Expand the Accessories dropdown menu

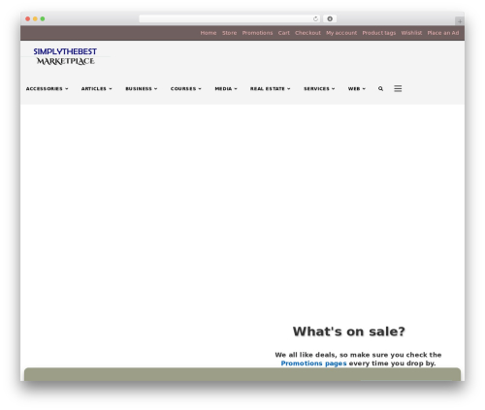pyautogui.click(x=47, y=88)
